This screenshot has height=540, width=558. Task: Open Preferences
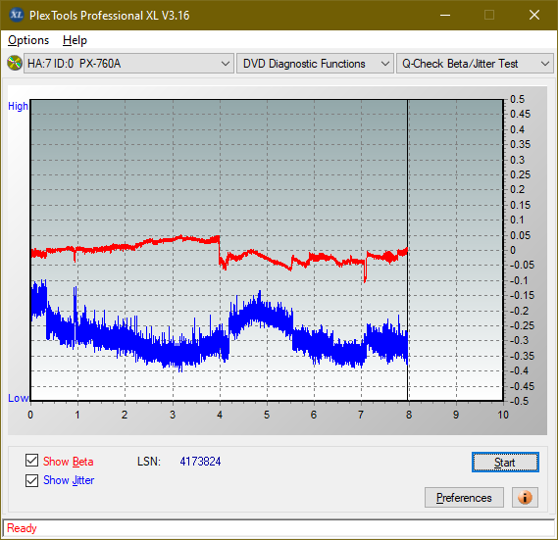coord(464,497)
